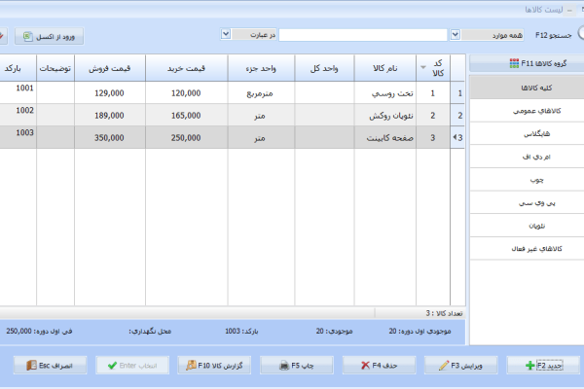Click the حذف F4 delete button

380,366
